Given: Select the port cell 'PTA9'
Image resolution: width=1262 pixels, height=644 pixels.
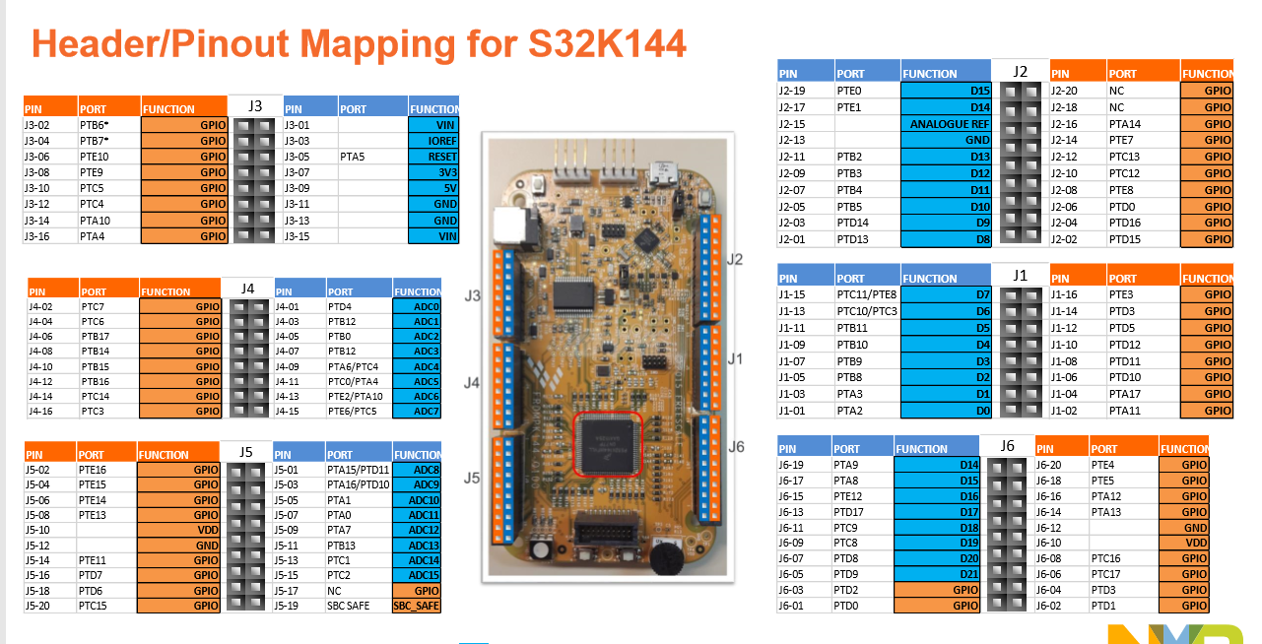Looking at the screenshot, I should click(863, 465).
